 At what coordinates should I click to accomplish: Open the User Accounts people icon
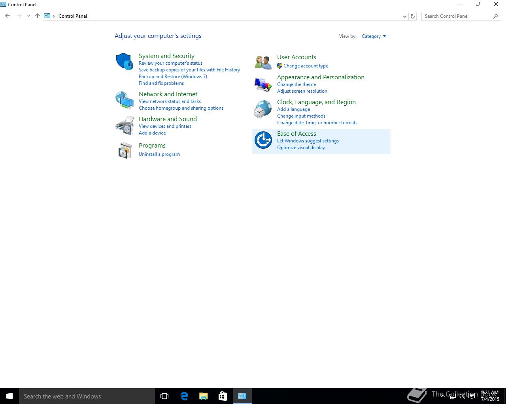[263, 62]
